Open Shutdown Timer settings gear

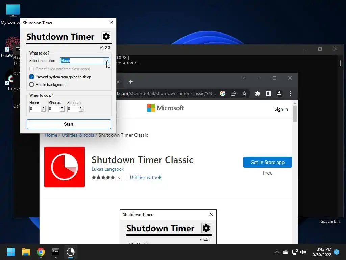[x=106, y=37]
